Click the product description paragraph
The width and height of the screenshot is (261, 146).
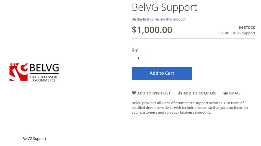pos(190,107)
